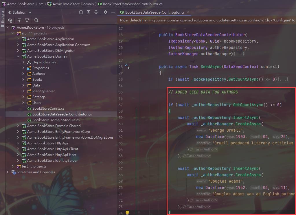The width and height of the screenshot is (296, 215).
Task: Click the Locate in Solution crosshair icon
Action: click(81, 12)
